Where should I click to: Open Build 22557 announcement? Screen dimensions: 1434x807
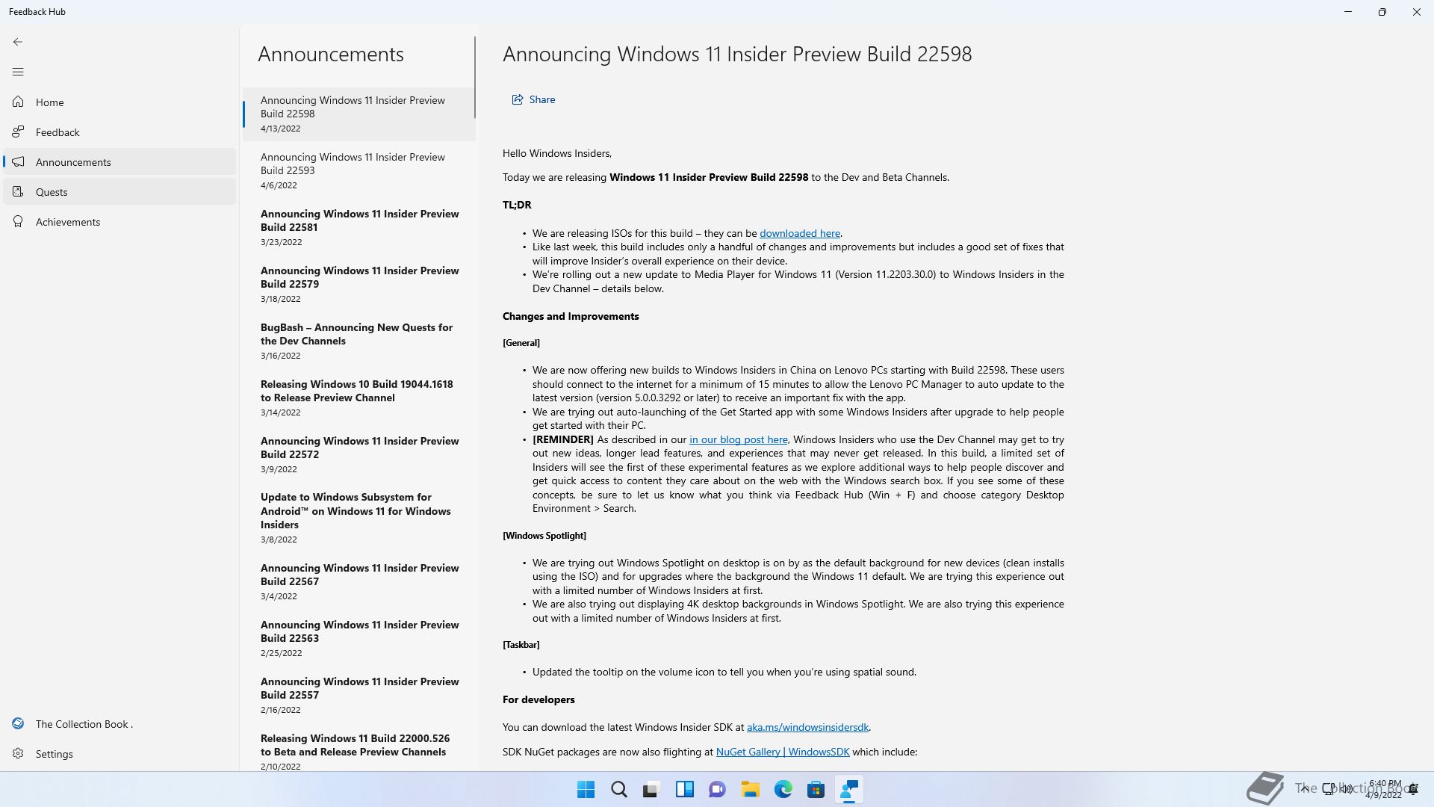[x=359, y=695]
